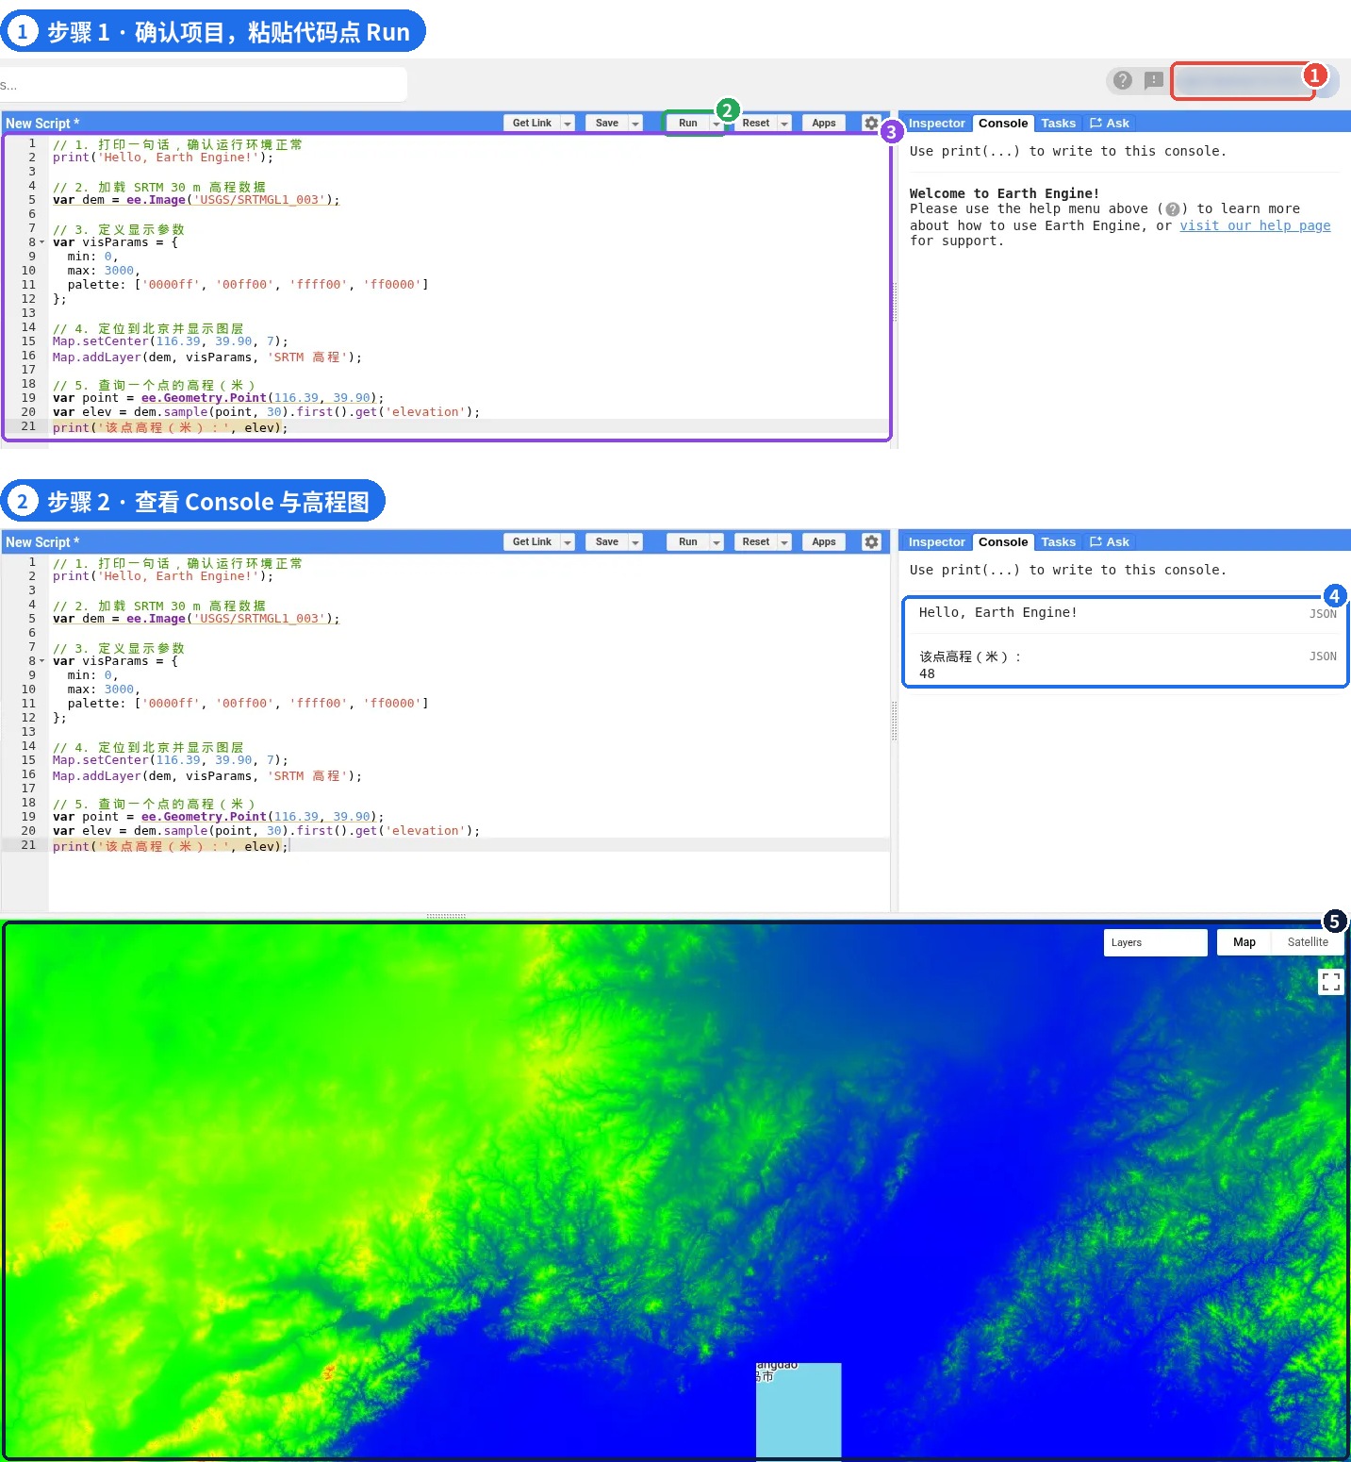Open the Layers control on the map
This screenshot has width=1351, height=1462.
click(1155, 942)
